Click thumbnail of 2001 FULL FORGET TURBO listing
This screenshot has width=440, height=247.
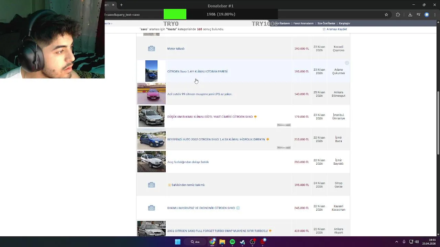tap(151, 228)
